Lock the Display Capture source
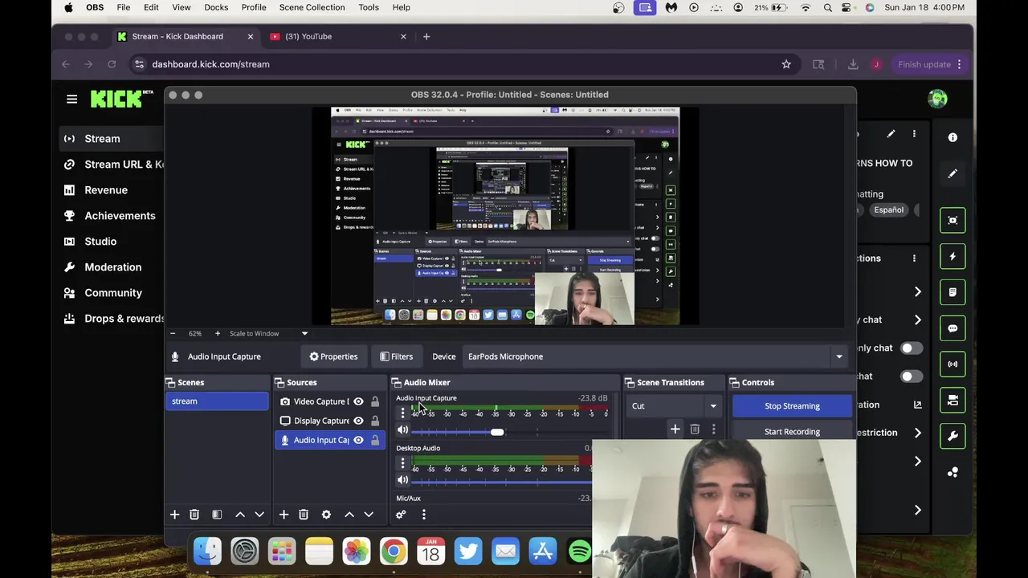 [x=375, y=421]
